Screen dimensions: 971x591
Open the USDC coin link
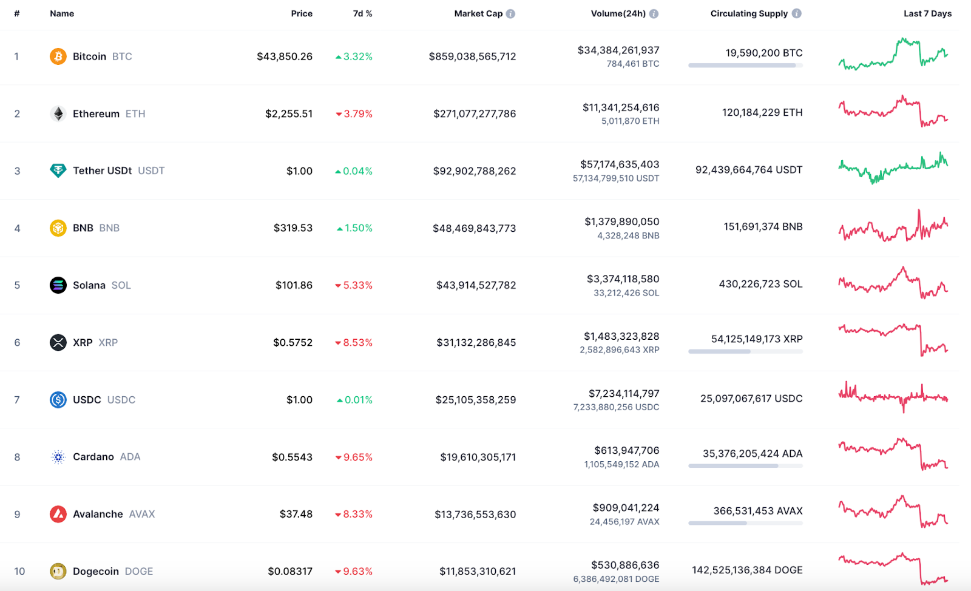104,400
